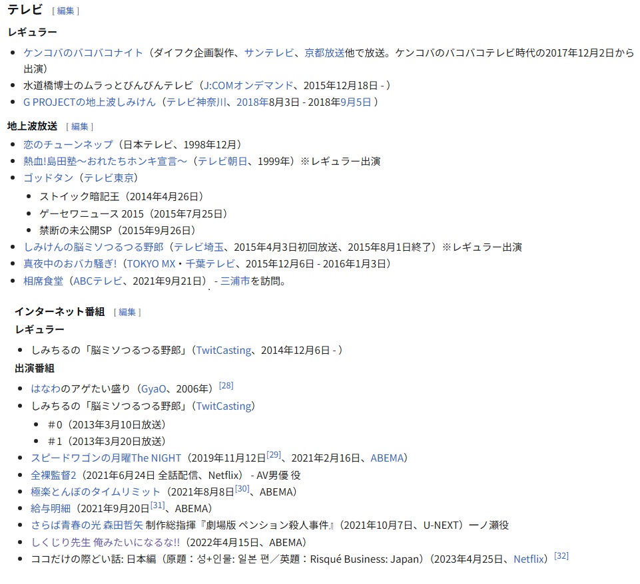Click text ＃0（2013年3月10日放送）
Image resolution: width=640 pixels, height=584 pixels.
coord(107,424)
